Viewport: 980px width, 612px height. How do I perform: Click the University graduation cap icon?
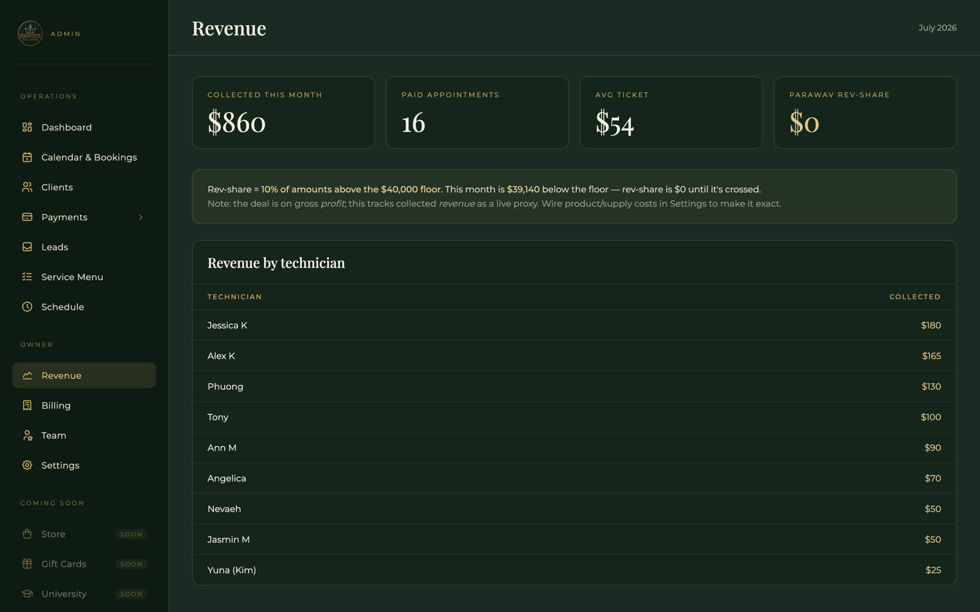27,594
